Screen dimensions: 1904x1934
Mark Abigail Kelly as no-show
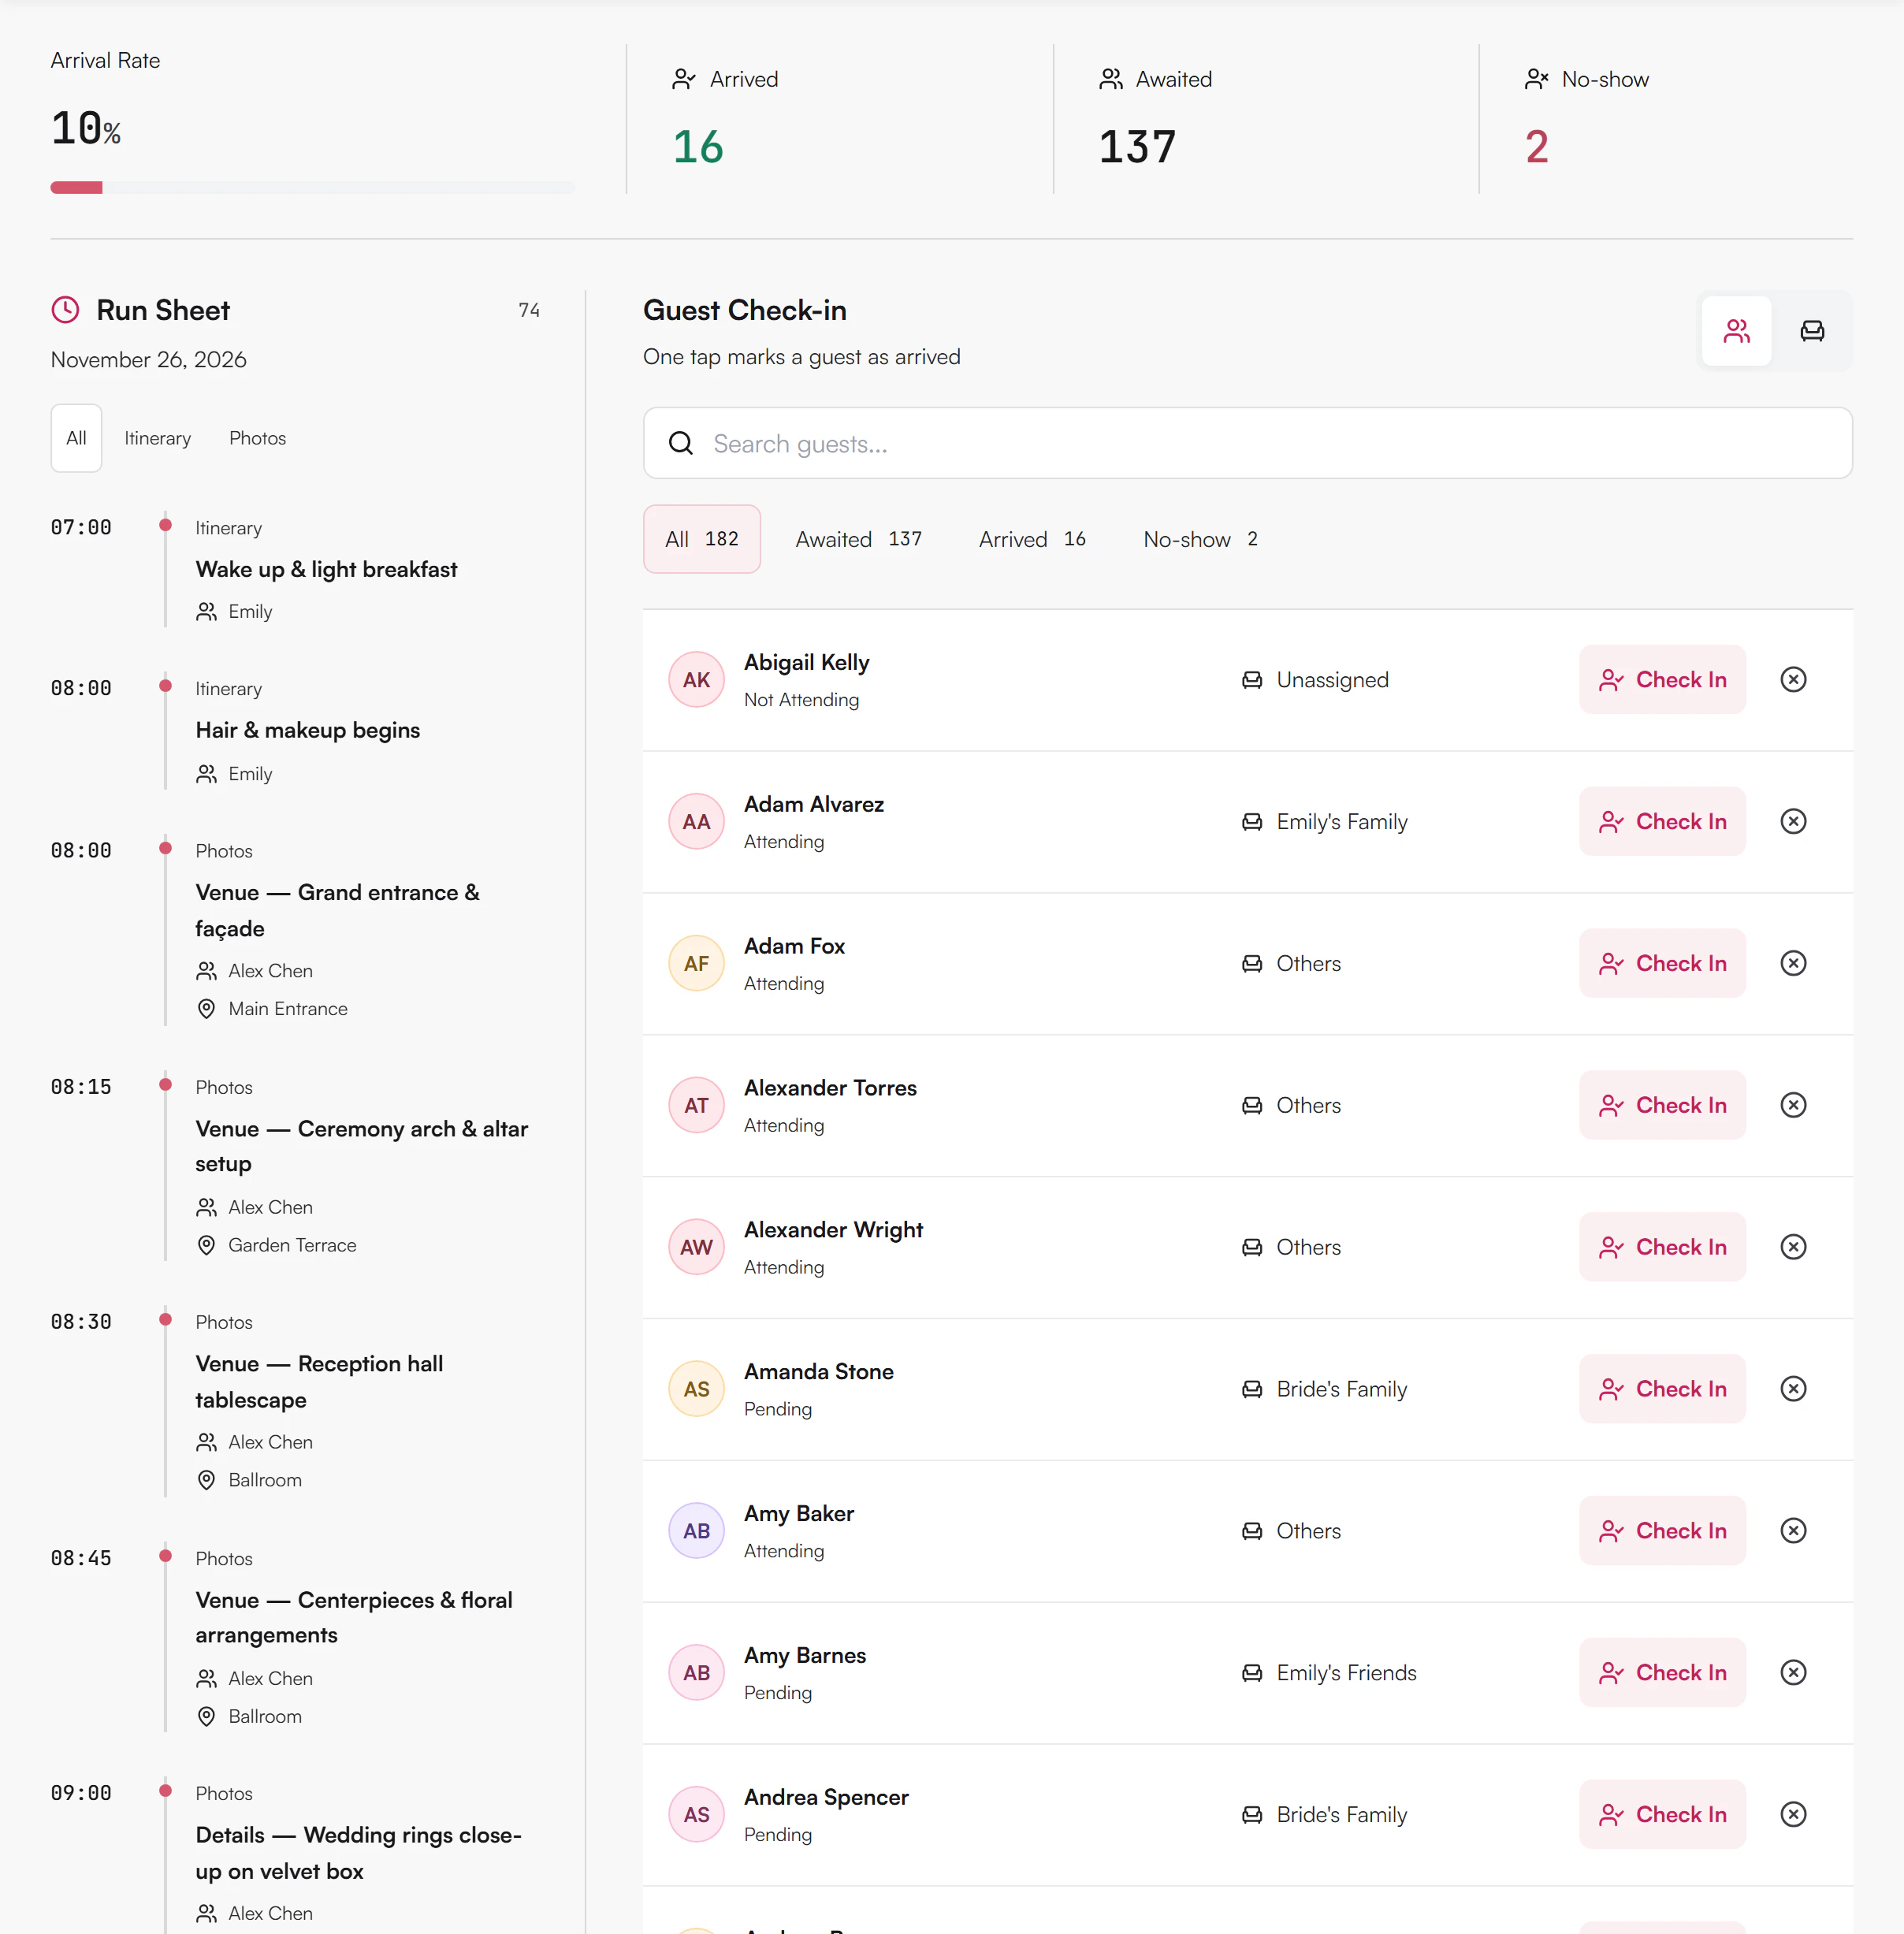(x=1793, y=680)
